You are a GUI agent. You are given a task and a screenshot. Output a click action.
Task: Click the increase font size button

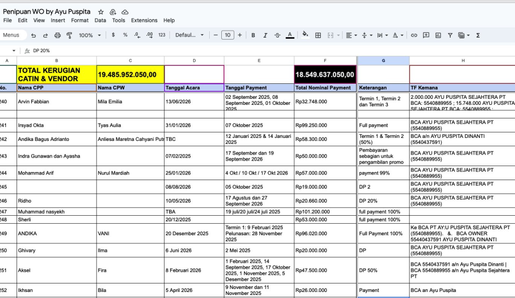tap(239, 35)
